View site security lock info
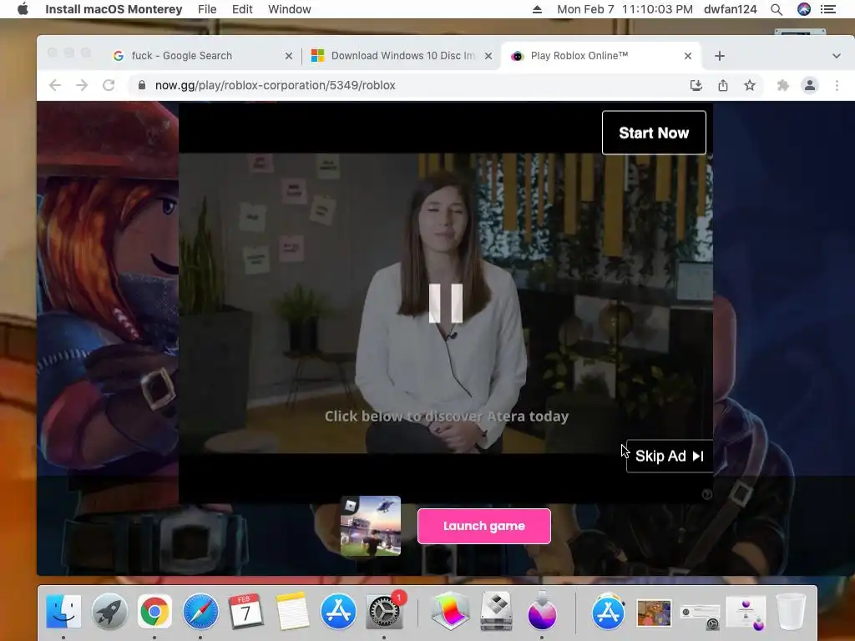 [x=142, y=85]
